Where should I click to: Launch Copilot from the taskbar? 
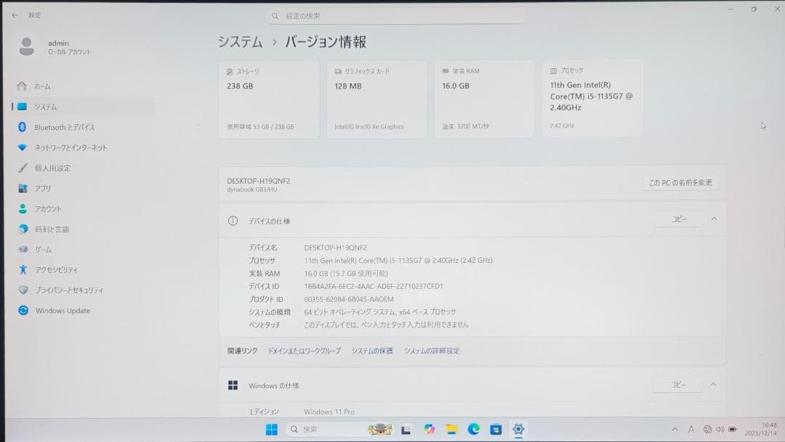(428, 429)
